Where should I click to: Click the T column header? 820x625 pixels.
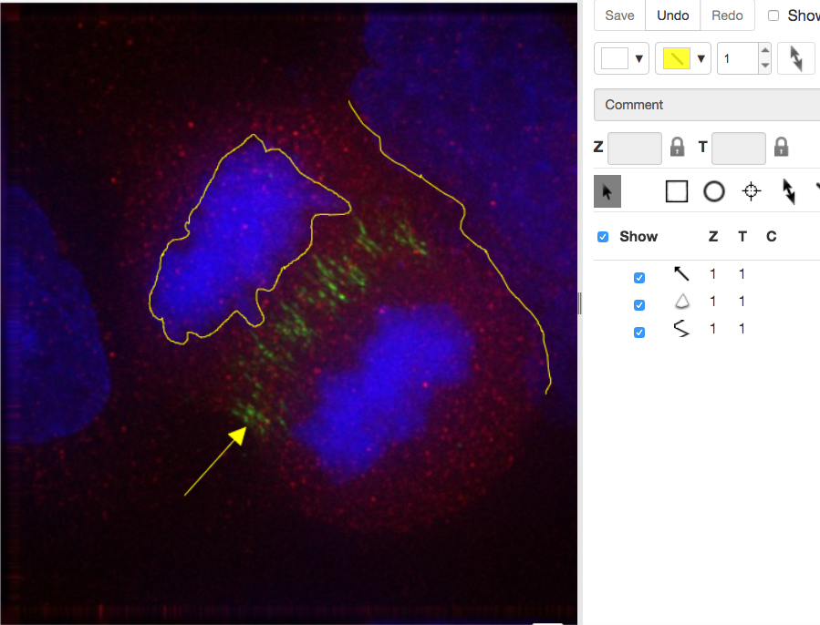point(742,237)
